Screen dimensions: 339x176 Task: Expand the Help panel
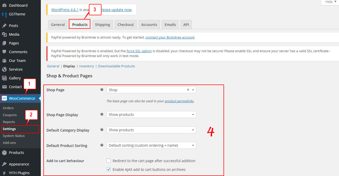(331, 2)
